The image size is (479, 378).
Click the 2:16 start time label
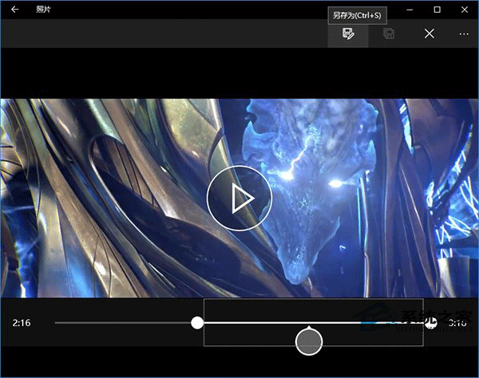[22, 323]
